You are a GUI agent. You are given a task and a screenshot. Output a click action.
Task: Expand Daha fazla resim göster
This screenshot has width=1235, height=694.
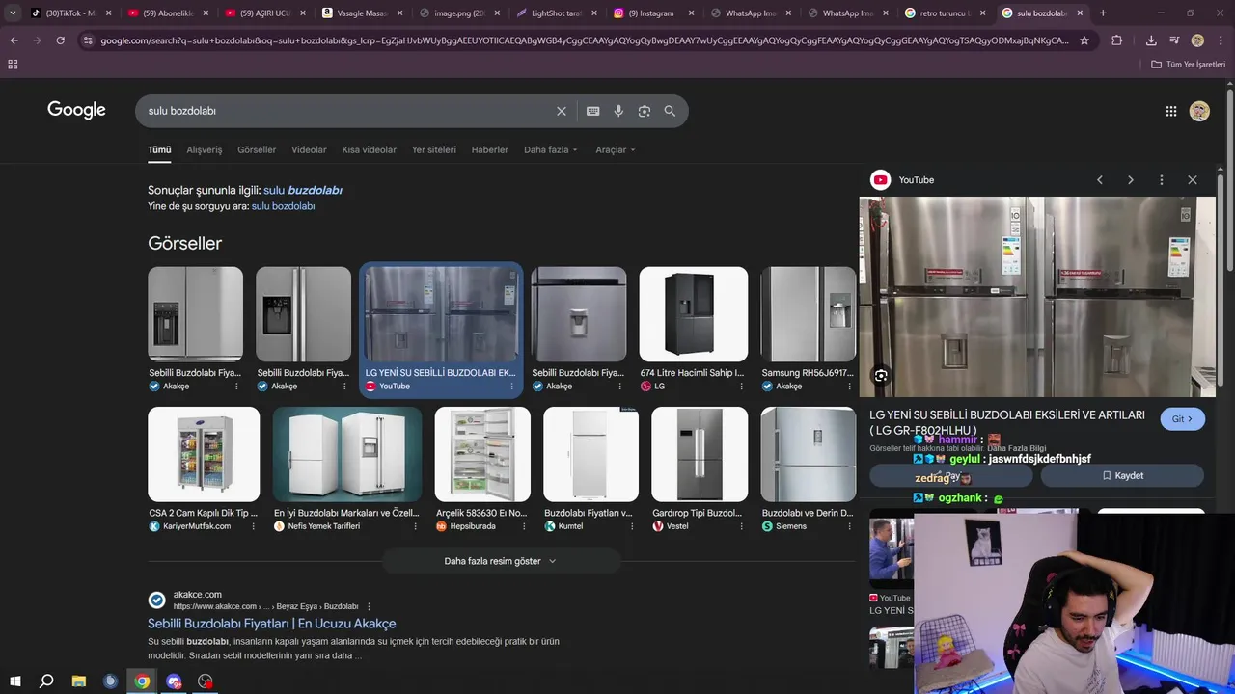point(501,561)
